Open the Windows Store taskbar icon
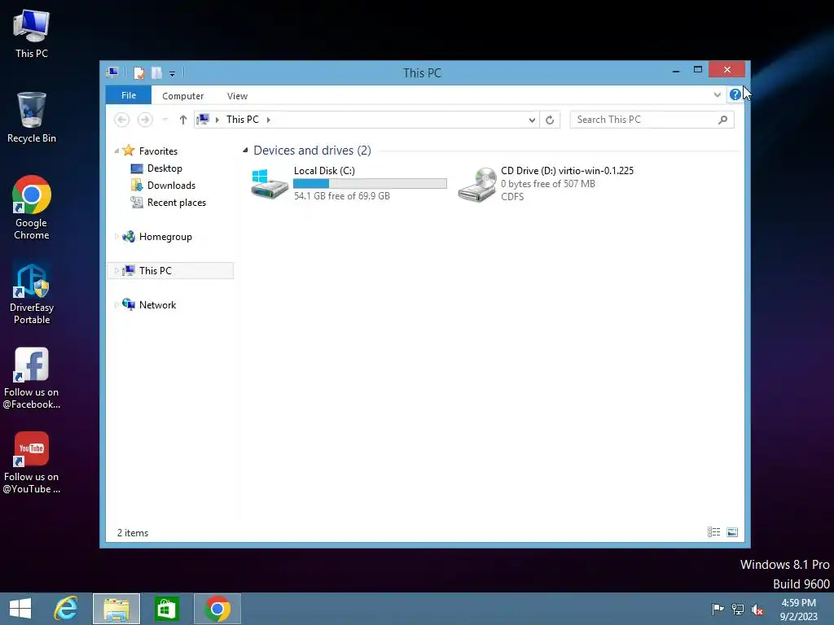The image size is (834, 625). click(x=166, y=609)
